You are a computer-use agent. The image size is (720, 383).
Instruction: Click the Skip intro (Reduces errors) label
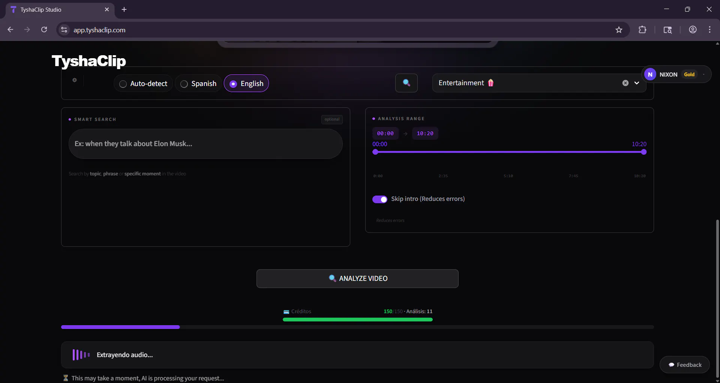(x=428, y=199)
